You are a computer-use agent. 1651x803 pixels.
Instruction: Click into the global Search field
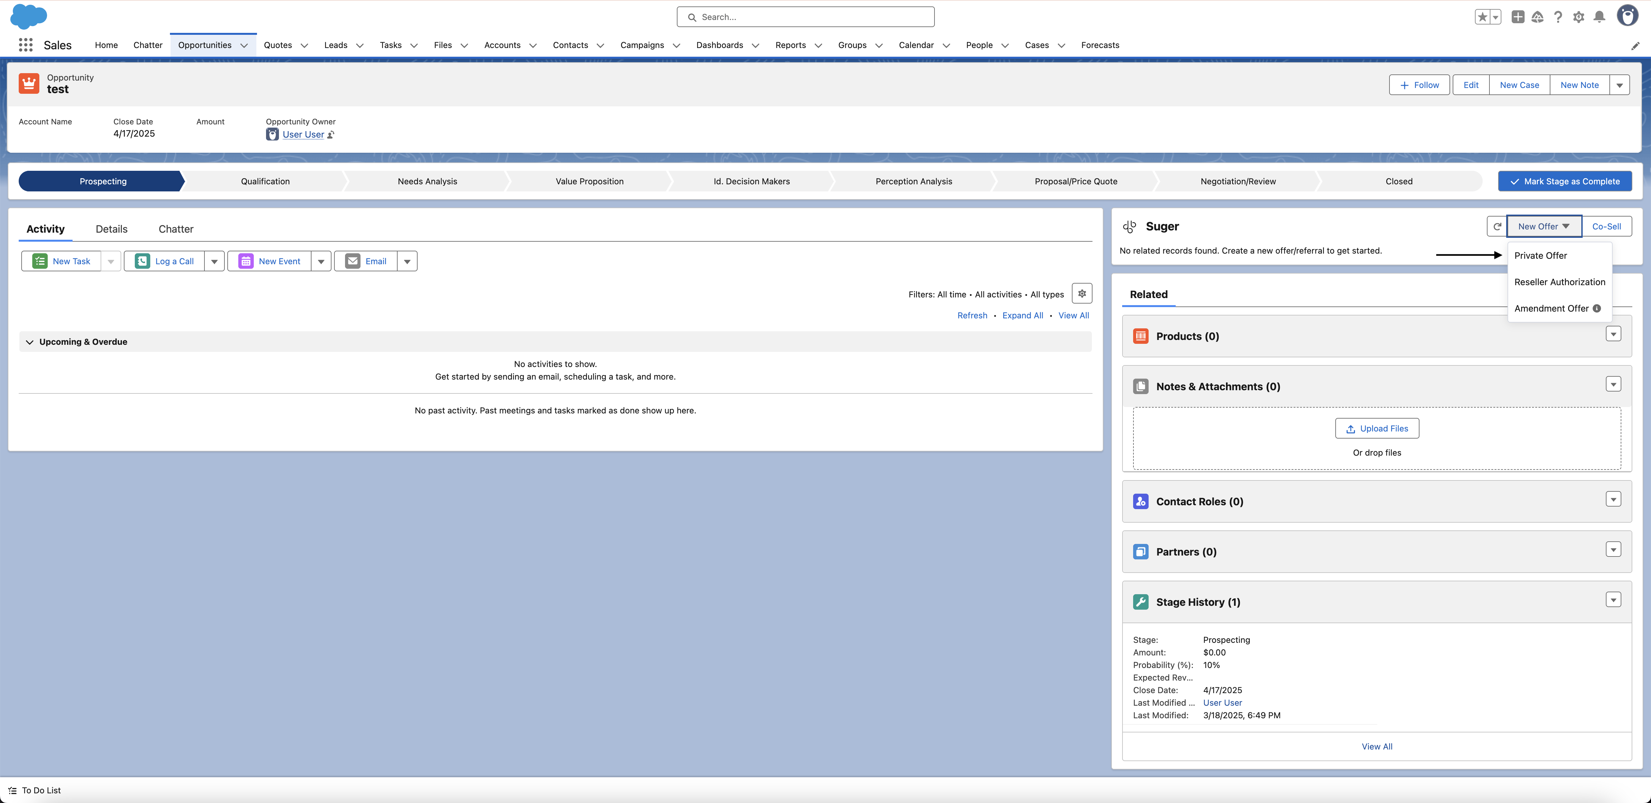(806, 17)
